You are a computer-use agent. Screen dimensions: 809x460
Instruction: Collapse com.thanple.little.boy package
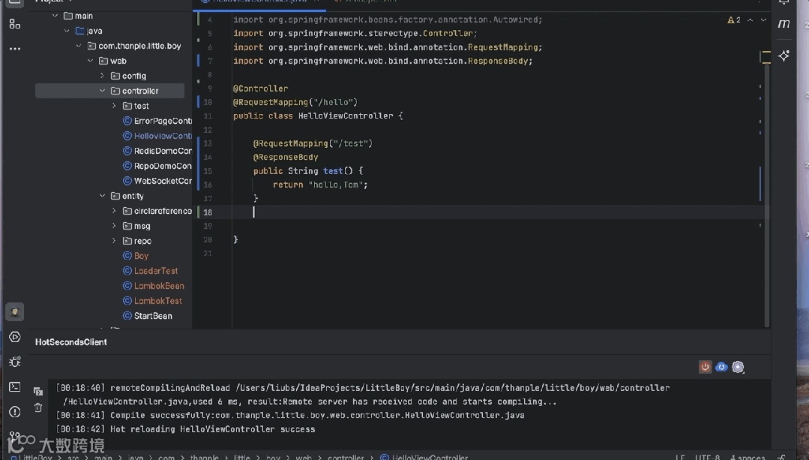pos(79,46)
